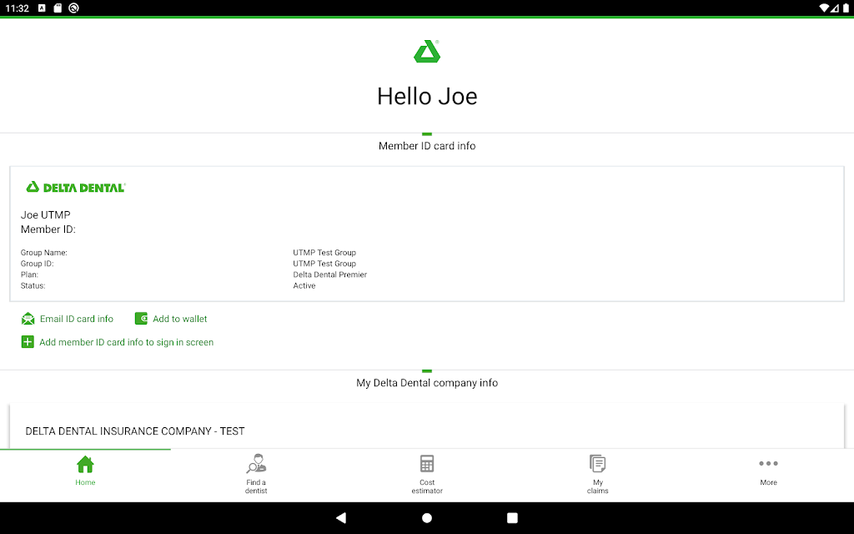The height and width of the screenshot is (534, 854).
Task: Select Add member ID card info to sign in screen text
Action: point(127,342)
